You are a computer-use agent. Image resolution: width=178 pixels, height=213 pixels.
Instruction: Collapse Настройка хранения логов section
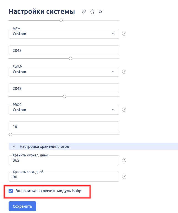(x=14, y=146)
